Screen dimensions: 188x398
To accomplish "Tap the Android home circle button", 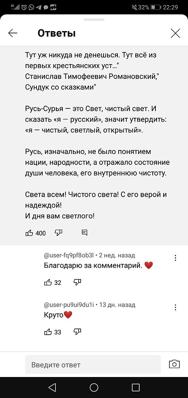I will coord(94,388).
